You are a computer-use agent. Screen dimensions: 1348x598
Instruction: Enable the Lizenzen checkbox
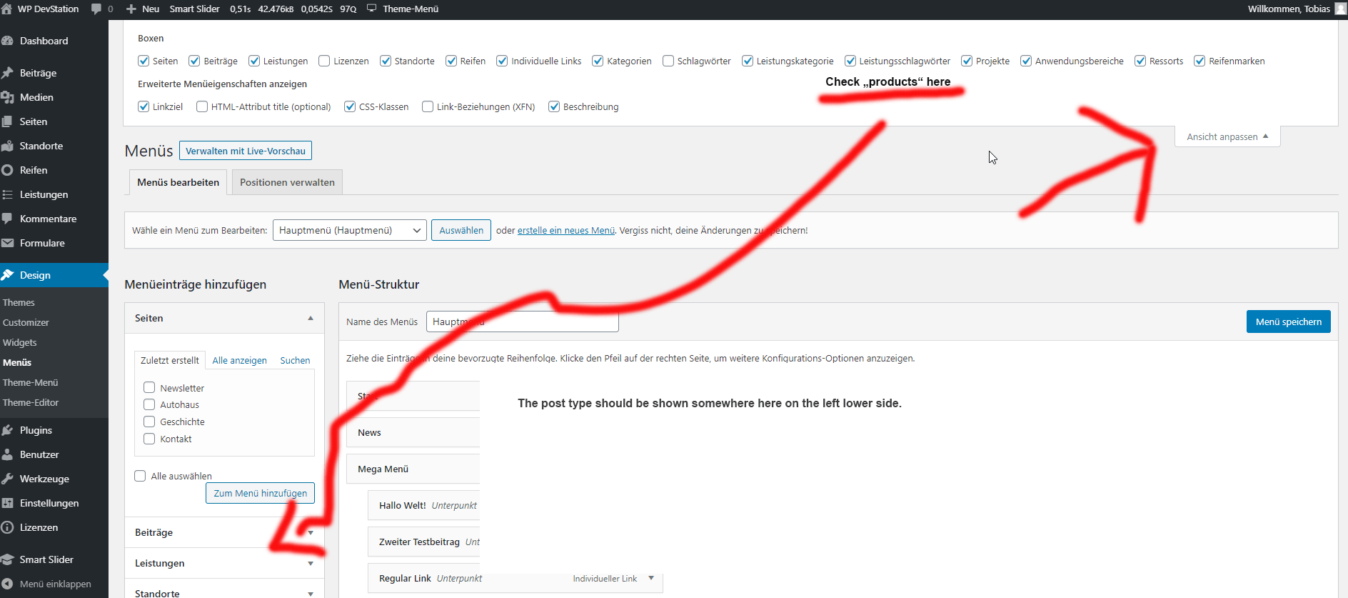tap(324, 61)
